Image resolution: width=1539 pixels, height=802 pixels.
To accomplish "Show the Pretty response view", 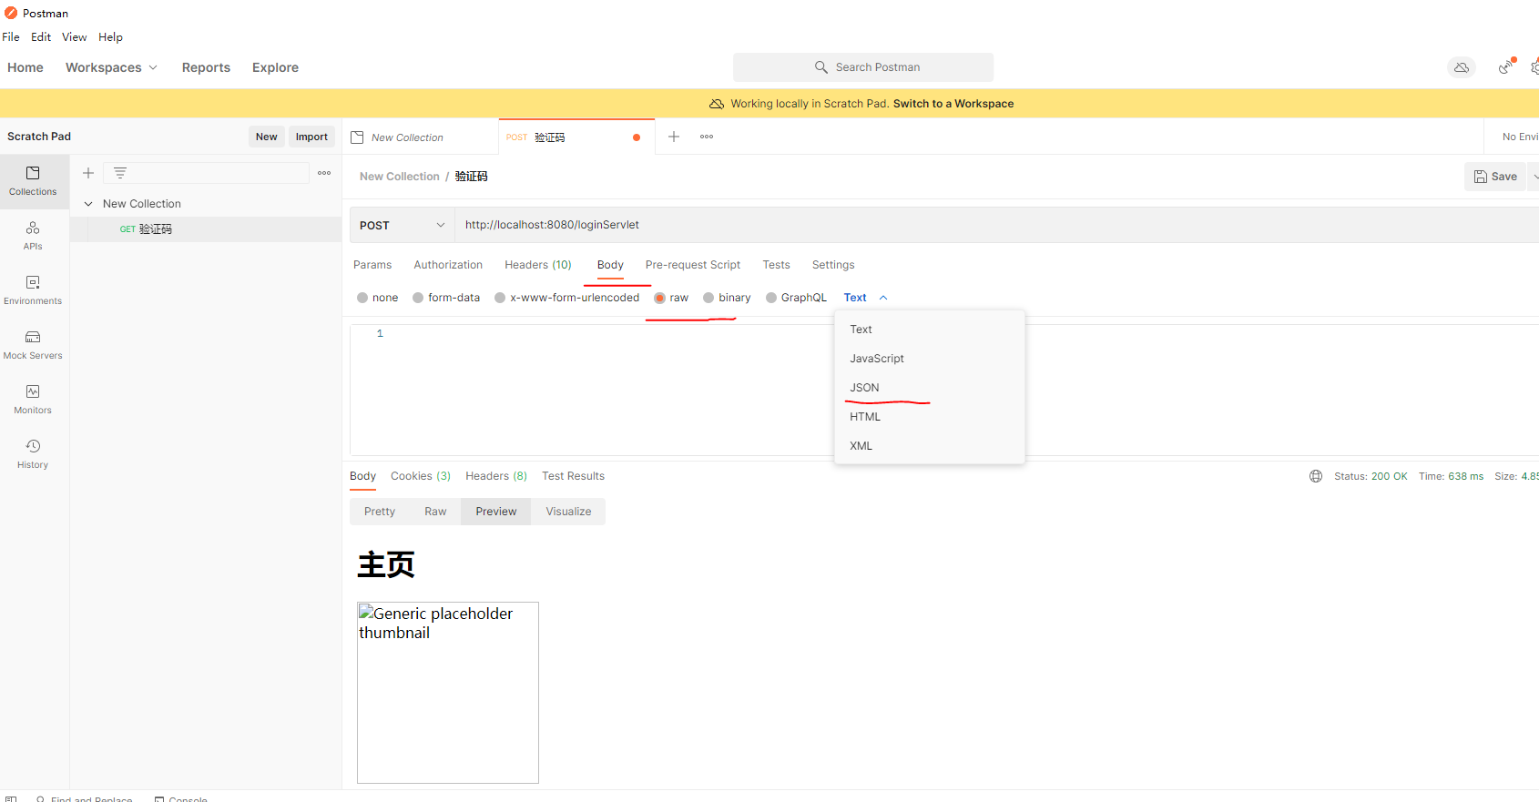I will pyautogui.click(x=380, y=512).
